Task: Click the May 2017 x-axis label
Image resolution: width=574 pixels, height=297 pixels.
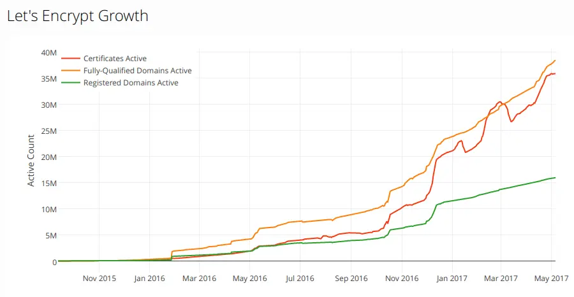Action: [551, 279]
